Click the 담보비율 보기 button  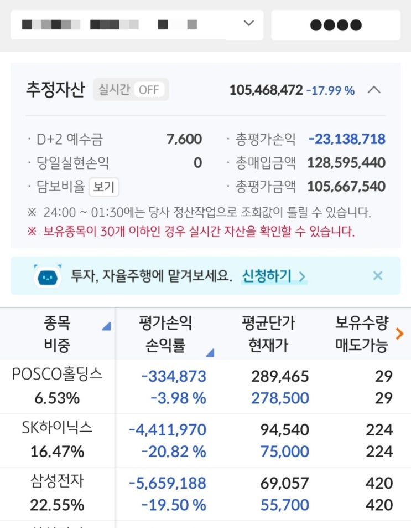click(x=104, y=187)
